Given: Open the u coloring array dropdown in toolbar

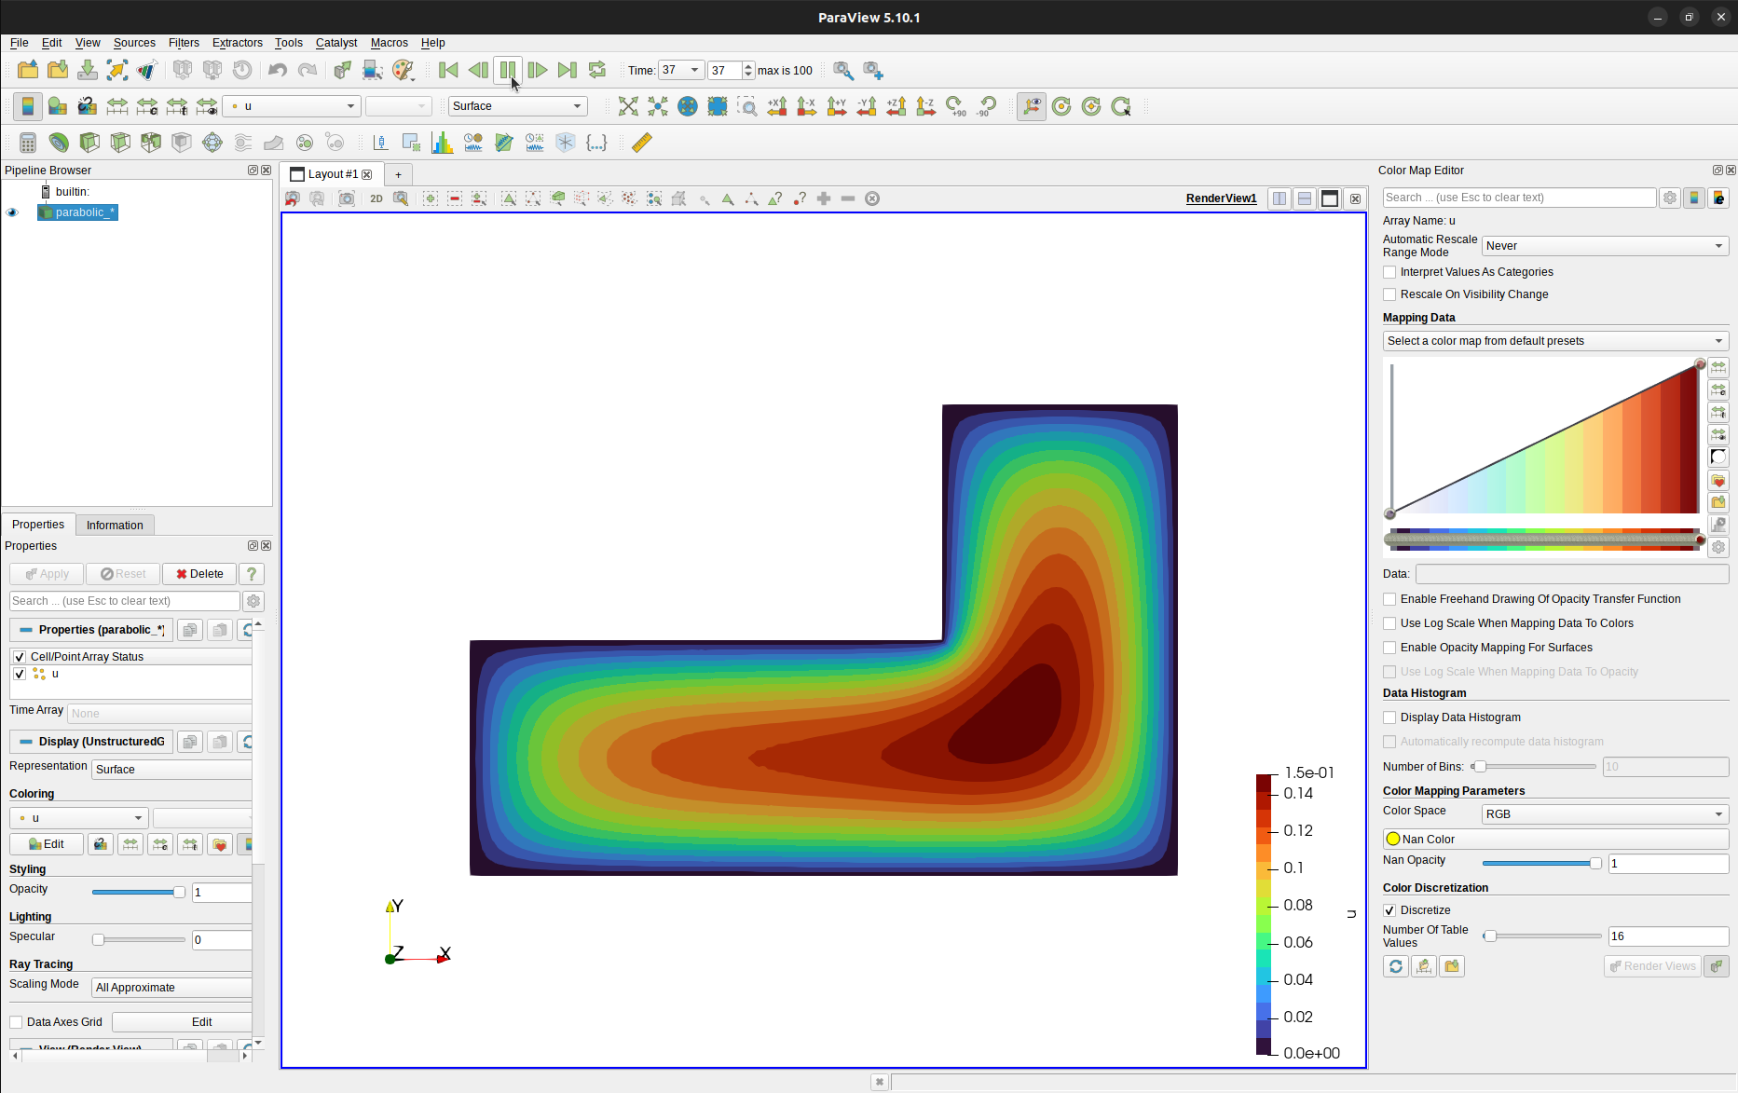Looking at the screenshot, I should pos(292,106).
